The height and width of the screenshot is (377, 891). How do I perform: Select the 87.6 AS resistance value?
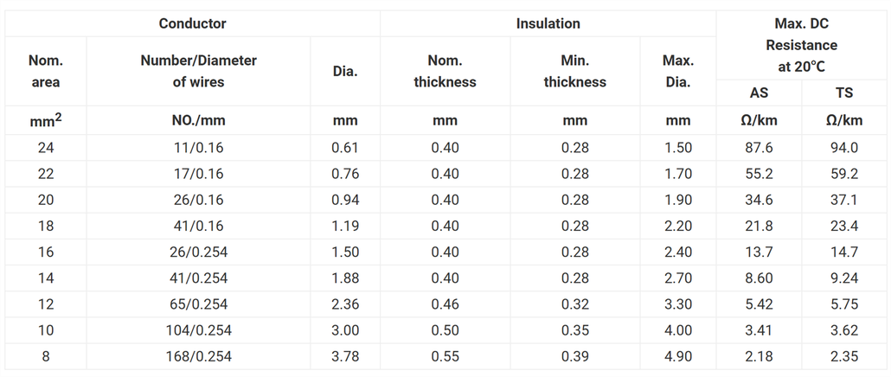(x=759, y=148)
